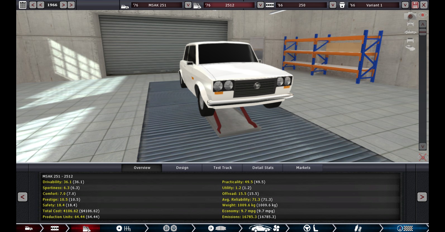Click the Total Cost: 4106.62 stat
This screenshot has width=445, height=232.
(x=71, y=211)
